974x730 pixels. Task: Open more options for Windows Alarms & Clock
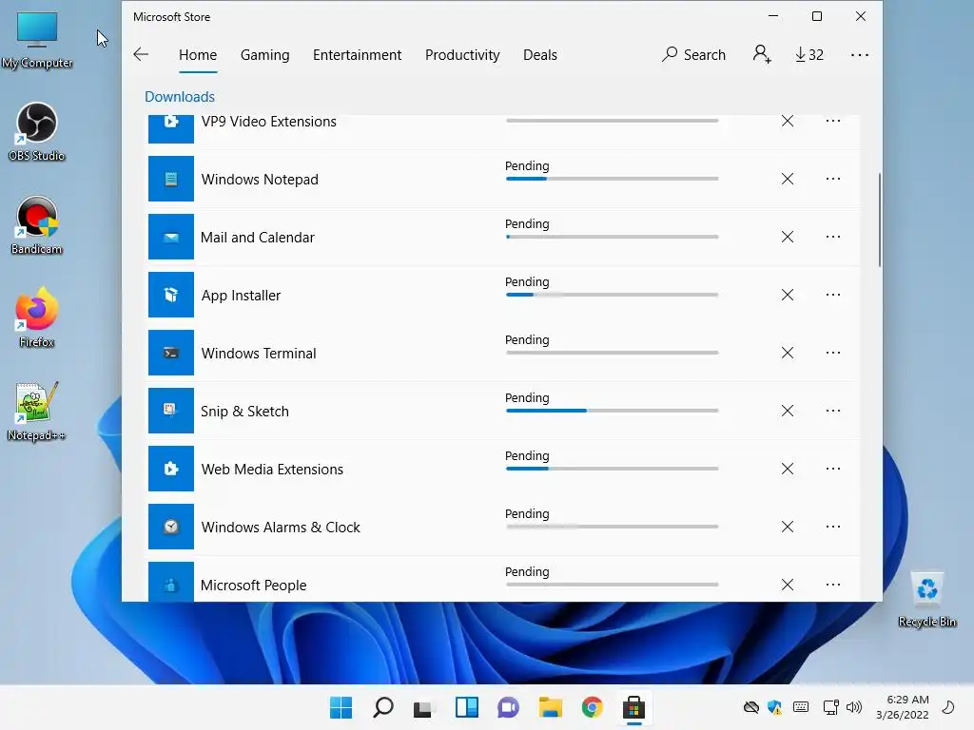click(x=833, y=527)
